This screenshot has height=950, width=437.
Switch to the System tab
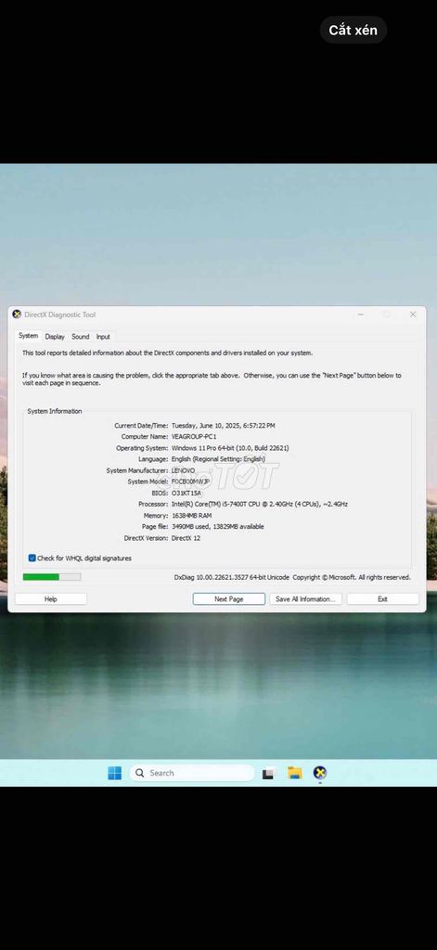tap(28, 336)
